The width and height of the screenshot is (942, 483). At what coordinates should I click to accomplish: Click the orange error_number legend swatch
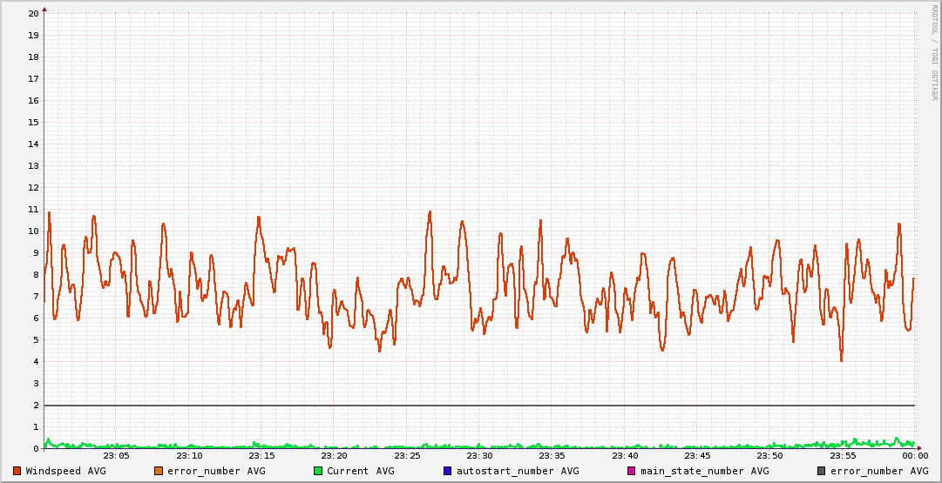159,471
